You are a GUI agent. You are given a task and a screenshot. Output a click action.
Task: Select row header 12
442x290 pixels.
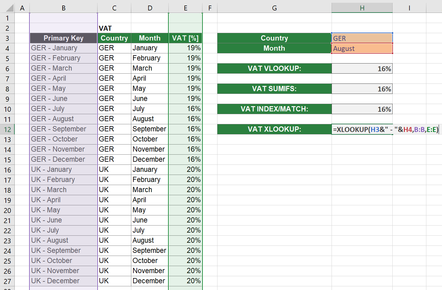(7, 130)
